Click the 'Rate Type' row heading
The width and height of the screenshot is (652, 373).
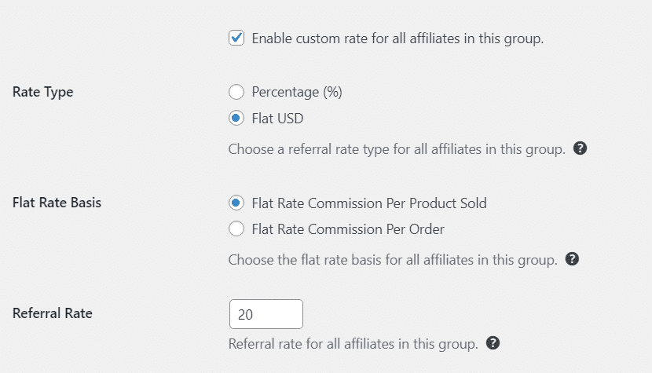pyautogui.click(x=43, y=92)
